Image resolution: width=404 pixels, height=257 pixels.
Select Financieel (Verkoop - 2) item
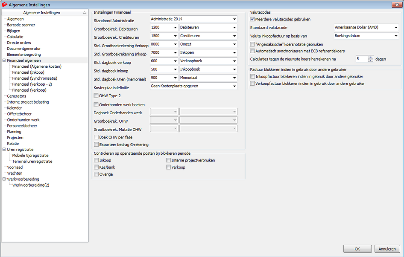point(32,84)
